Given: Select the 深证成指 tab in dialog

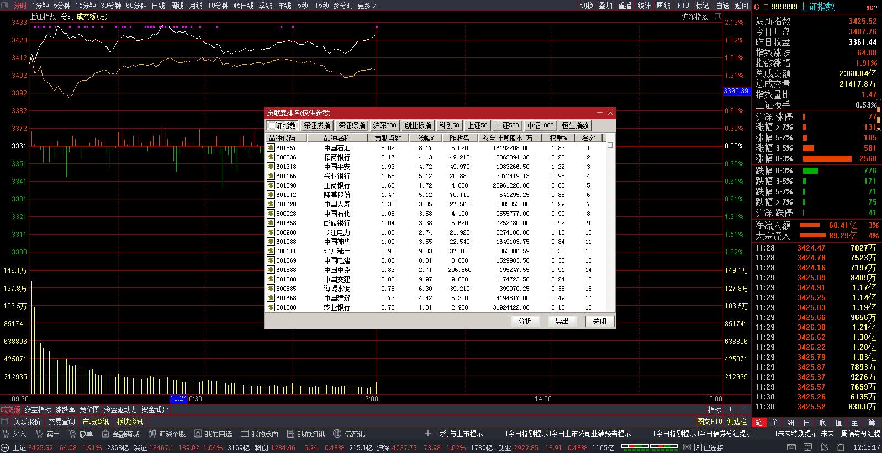Looking at the screenshot, I should (317, 126).
